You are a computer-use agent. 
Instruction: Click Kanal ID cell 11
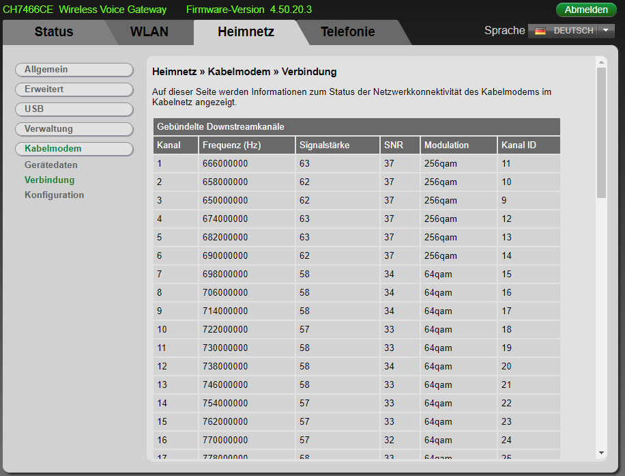(529, 164)
